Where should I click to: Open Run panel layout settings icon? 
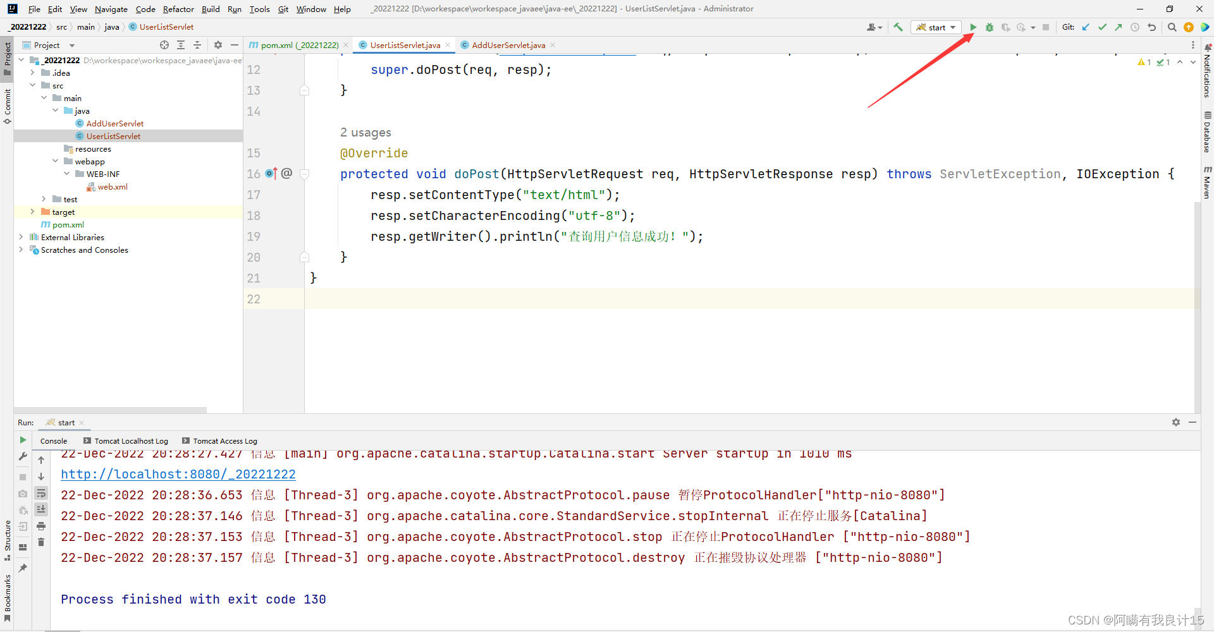tap(23, 547)
